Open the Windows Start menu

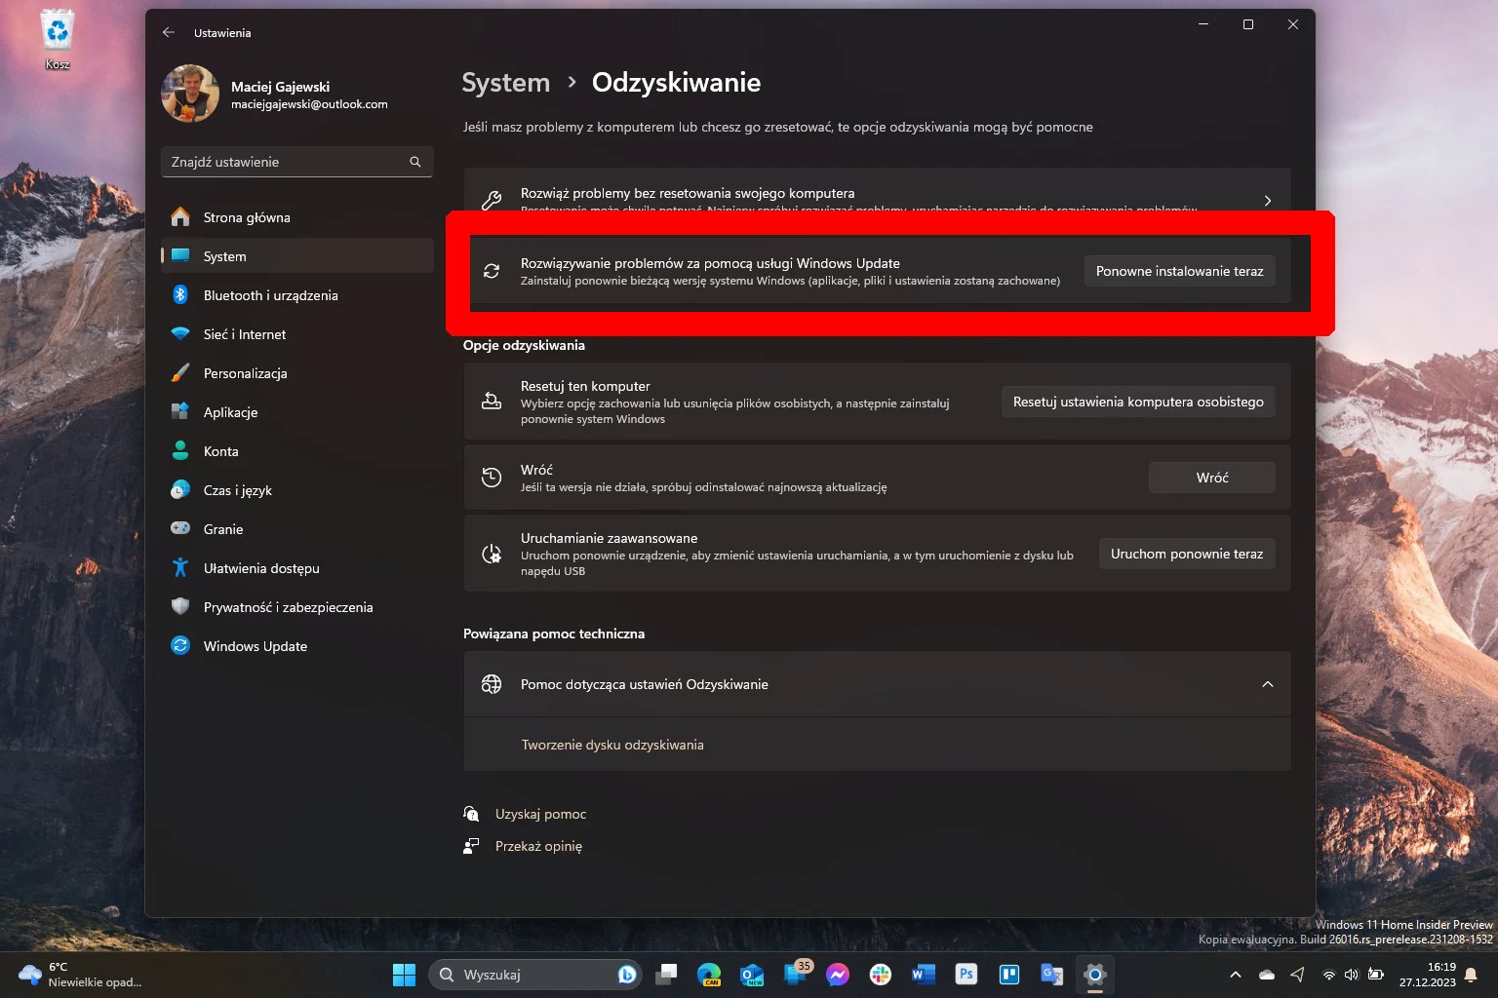[404, 975]
